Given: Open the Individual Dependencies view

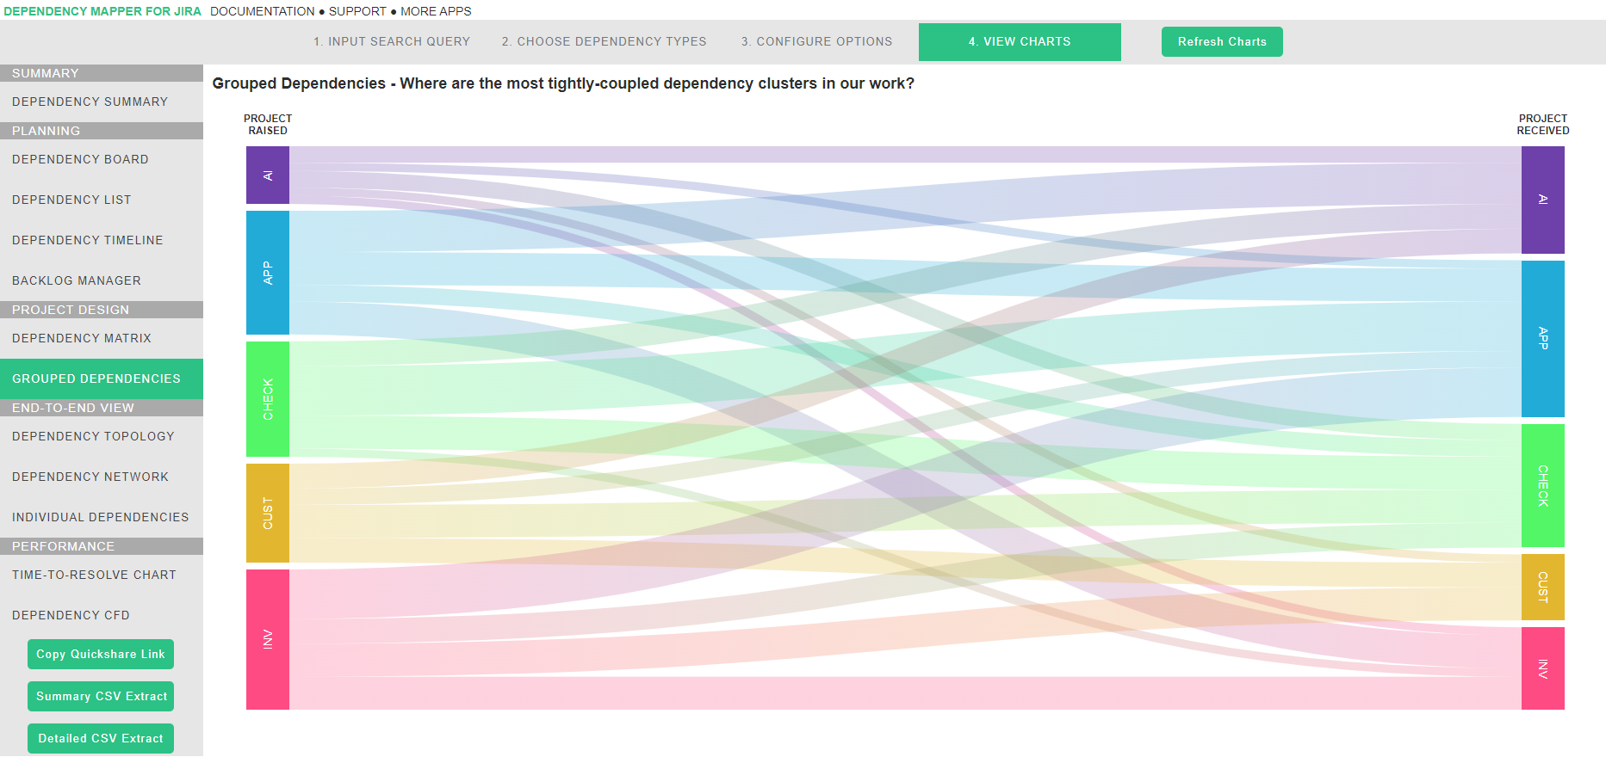Looking at the screenshot, I should pyautogui.click(x=102, y=517).
